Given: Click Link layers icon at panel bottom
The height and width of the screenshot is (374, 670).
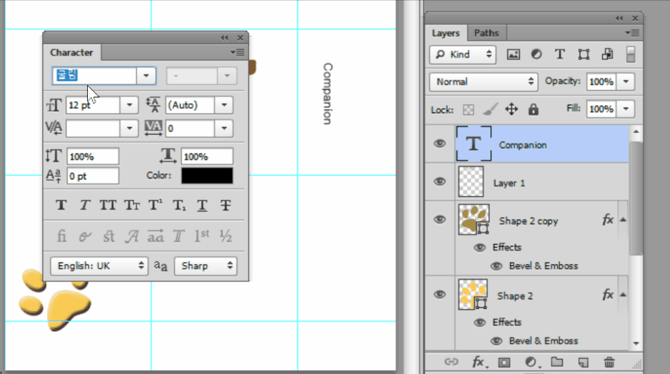Looking at the screenshot, I should pyautogui.click(x=451, y=362).
